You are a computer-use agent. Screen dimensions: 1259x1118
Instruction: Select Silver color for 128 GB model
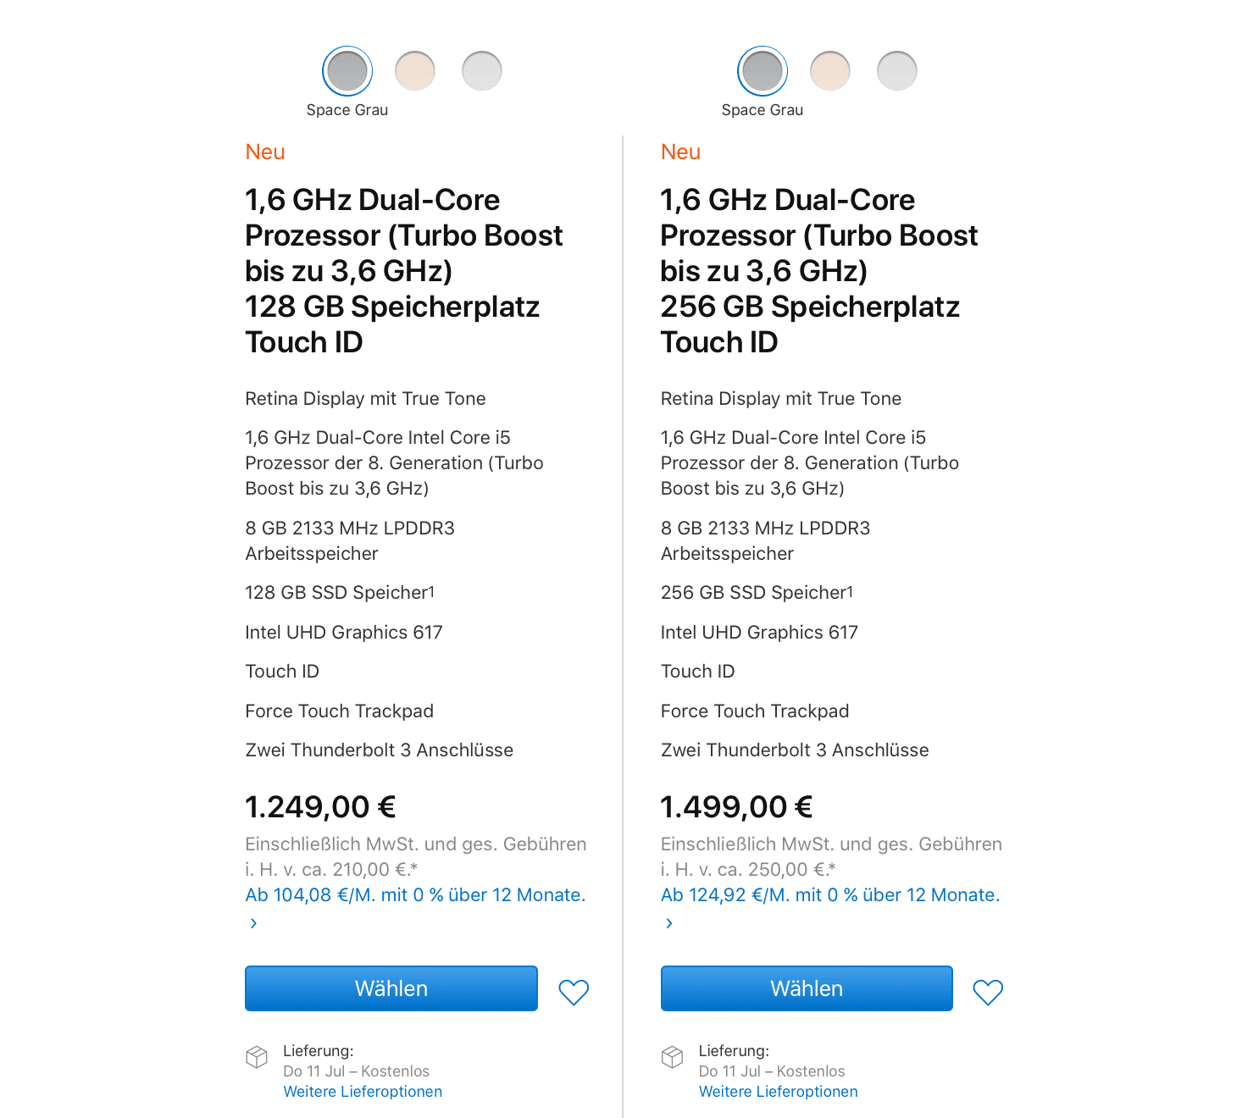point(482,71)
